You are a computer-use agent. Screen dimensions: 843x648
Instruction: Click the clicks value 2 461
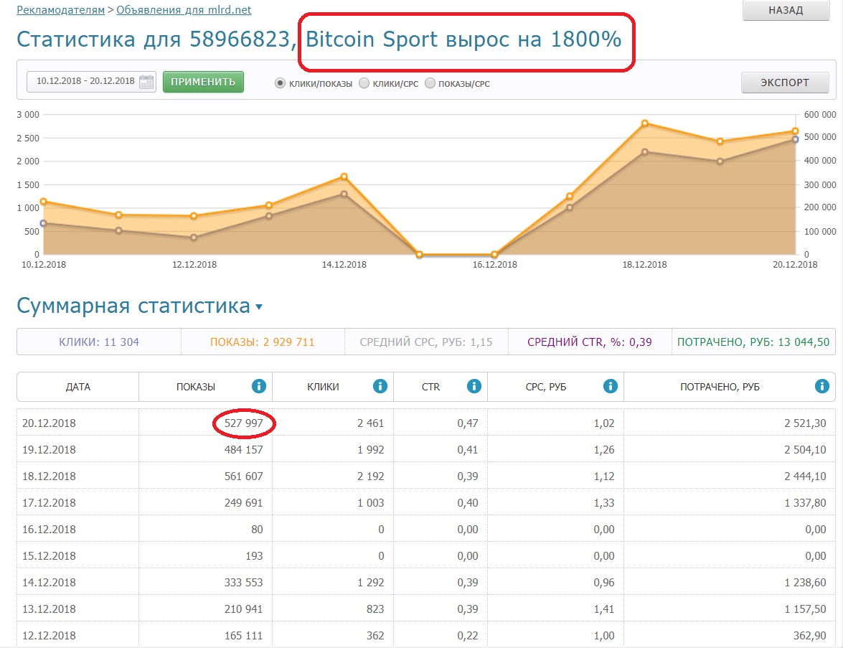point(371,423)
